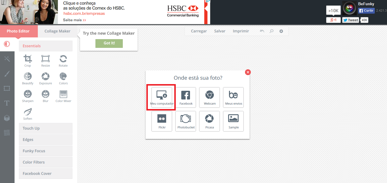Expand the Funky Focus section
The image size is (387, 183).
46,151
